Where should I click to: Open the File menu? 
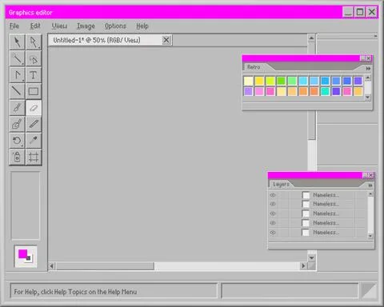[x=14, y=26]
